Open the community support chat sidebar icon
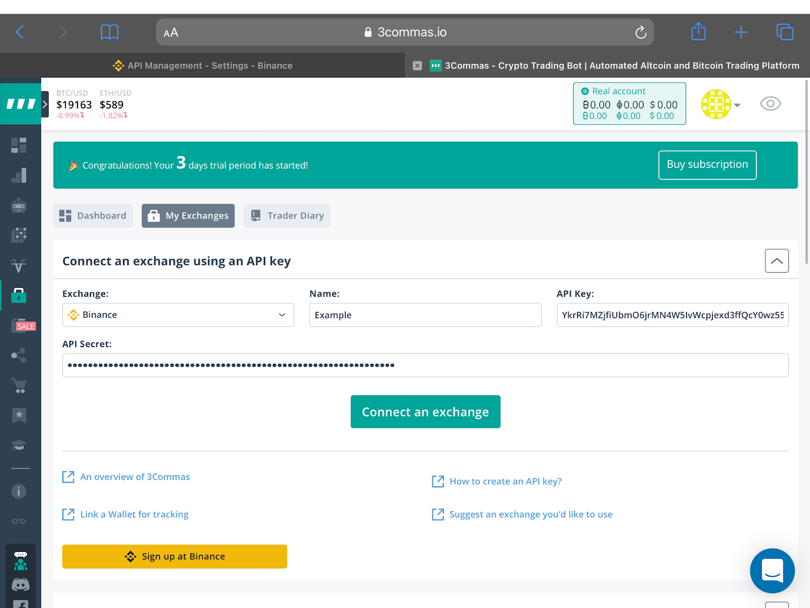The height and width of the screenshot is (608, 810). 20,561
